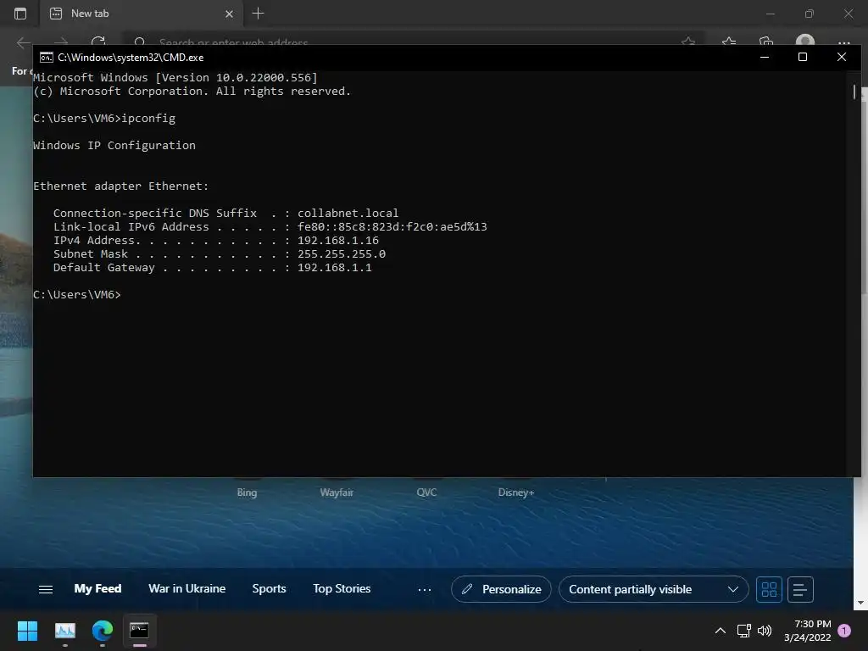The image size is (868, 651).
Task: Open Edge Settings and more menu
Action: coord(843,42)
